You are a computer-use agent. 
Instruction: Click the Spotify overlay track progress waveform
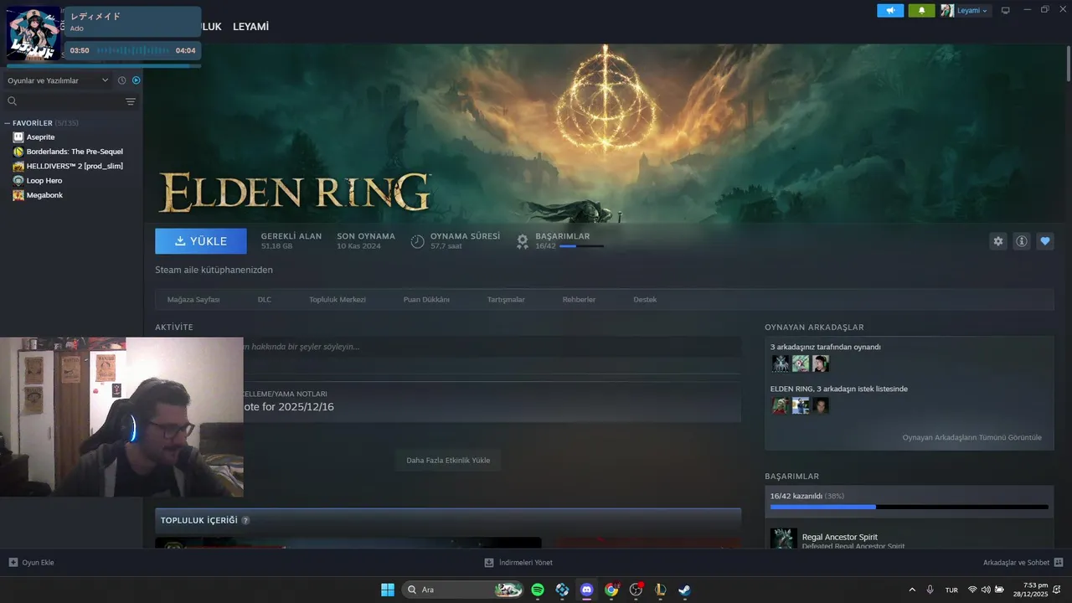[132, 50]
